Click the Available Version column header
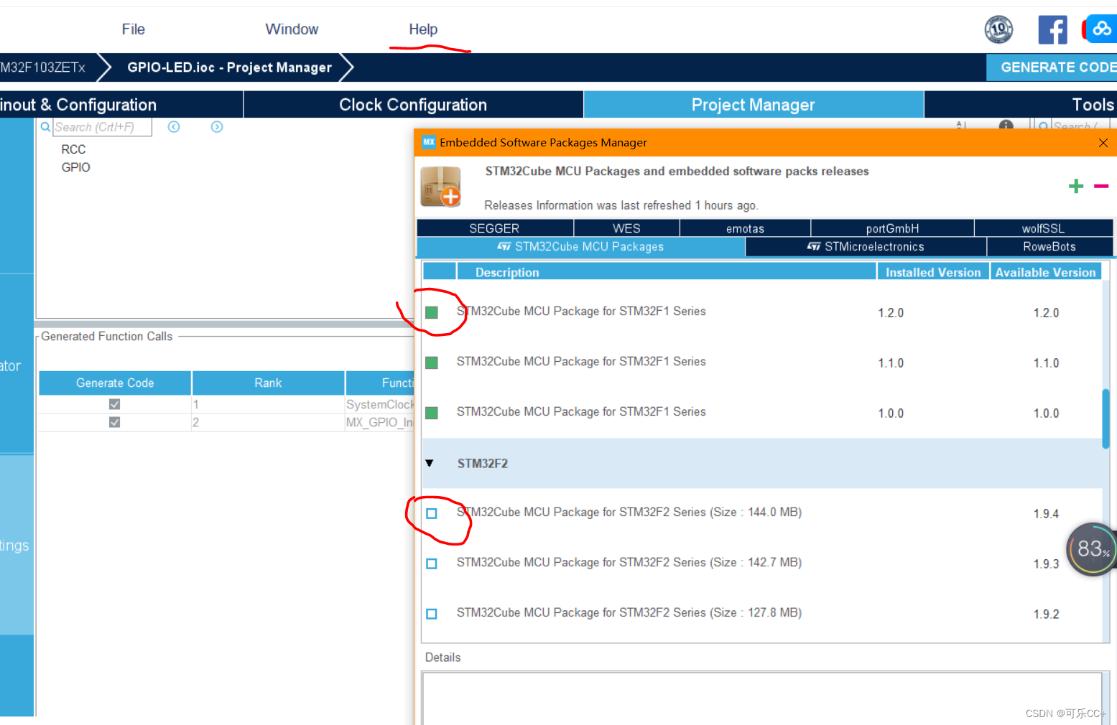 [1045, 272]
